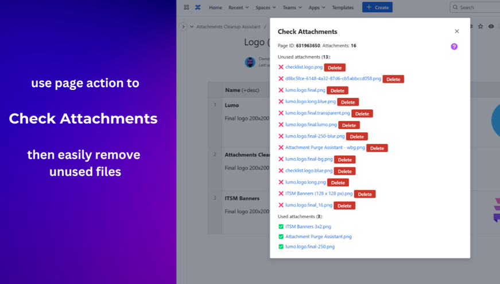Viewport: 500px width, 284px height.
Task: Focus the Search input field
Action: (475, 7)
